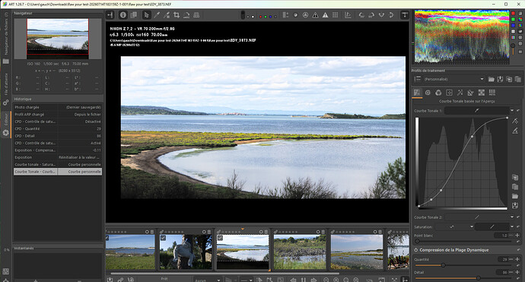Toggle clipped highlight warning triangle indicator
525x282 pixels.
325,15
